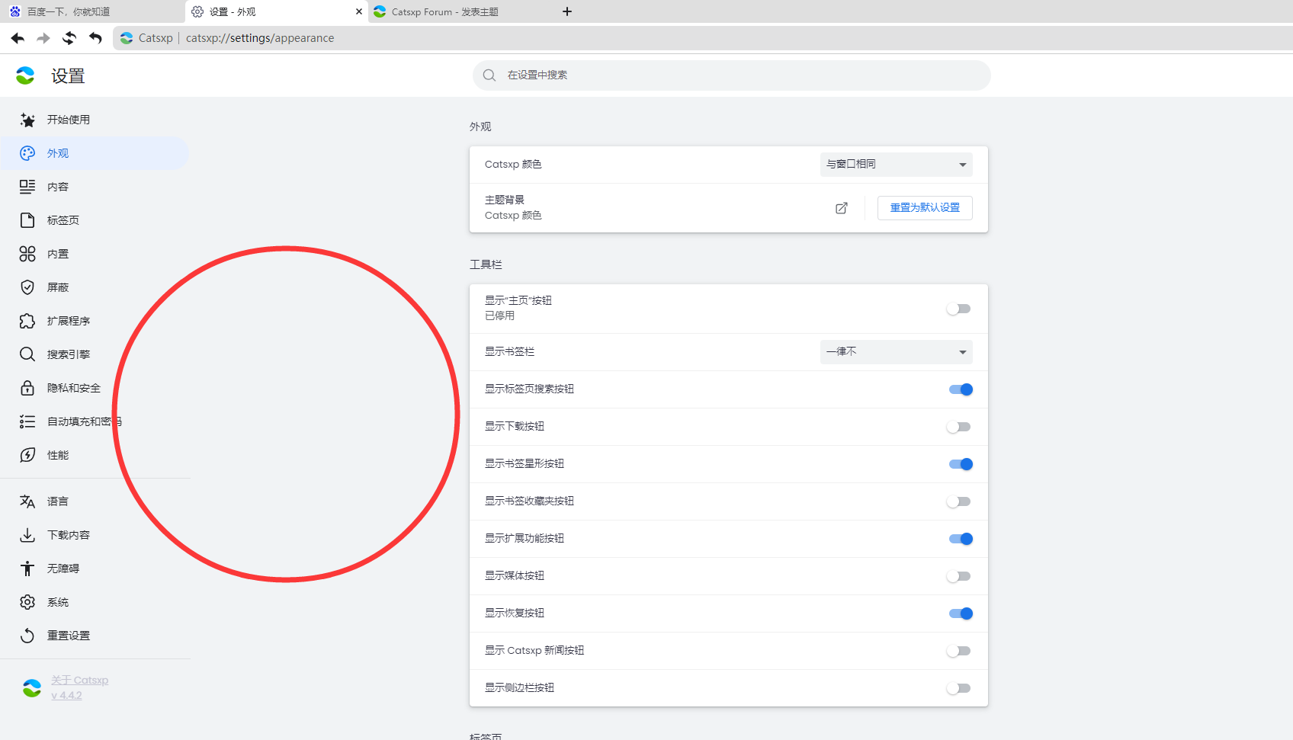Click the browser forward arrow
Image resolution: width=1293 pixels, height=740 pixels.
(43, 38)
